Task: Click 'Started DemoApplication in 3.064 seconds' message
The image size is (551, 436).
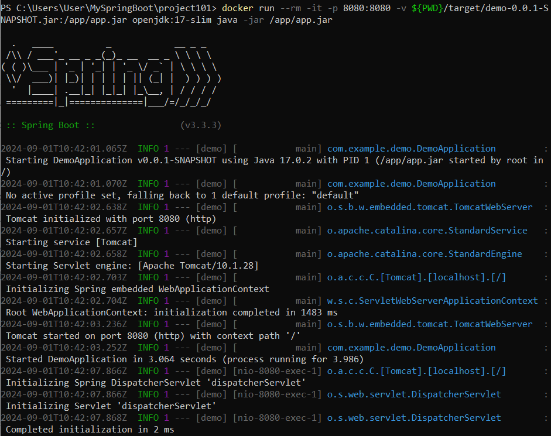Action: 185,359
